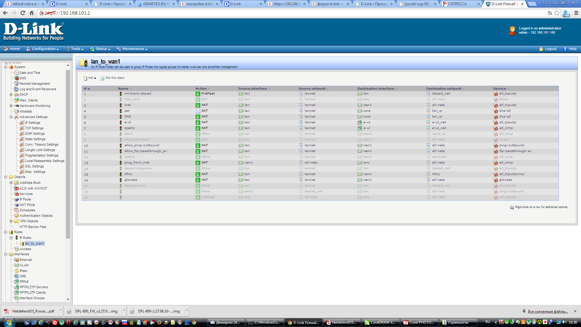Click the Home icon in navigation bar
581x327 pixels.
(x=6, y=49)
